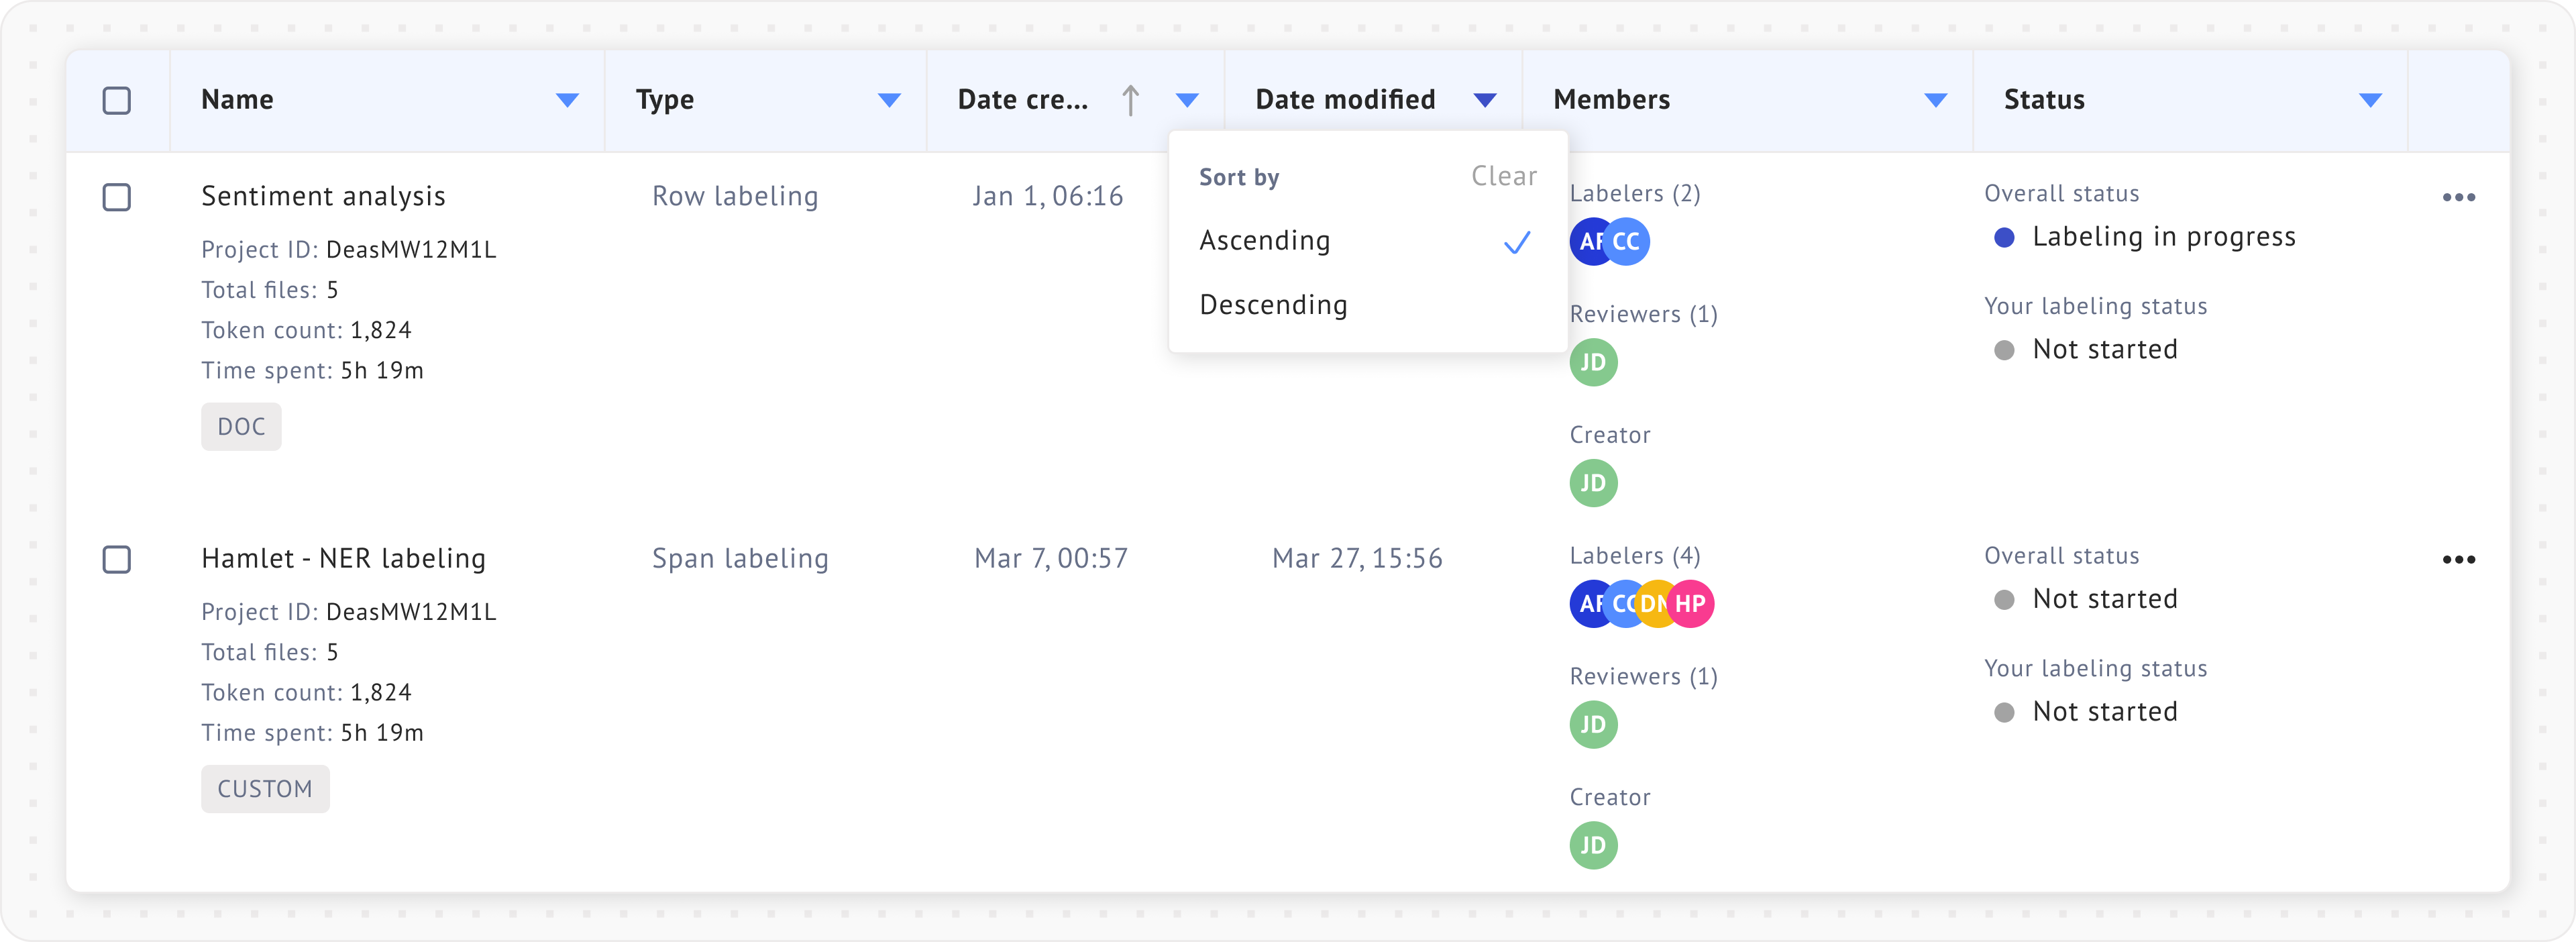Open three-dot menu for Hamlet NER labeling row
2576x942 pixels.
click(2458, 559)
